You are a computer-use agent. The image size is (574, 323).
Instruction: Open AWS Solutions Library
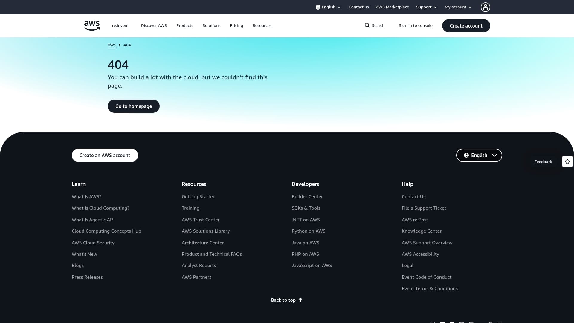pyautogui.click(x=206, y=231)
